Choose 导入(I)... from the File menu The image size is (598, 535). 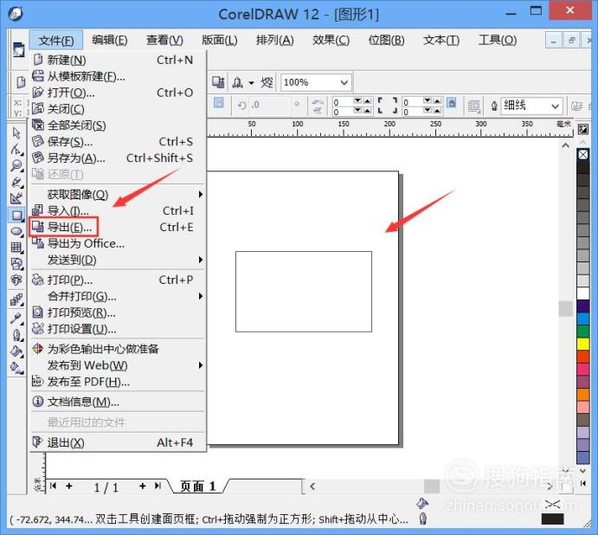(119, 210)
